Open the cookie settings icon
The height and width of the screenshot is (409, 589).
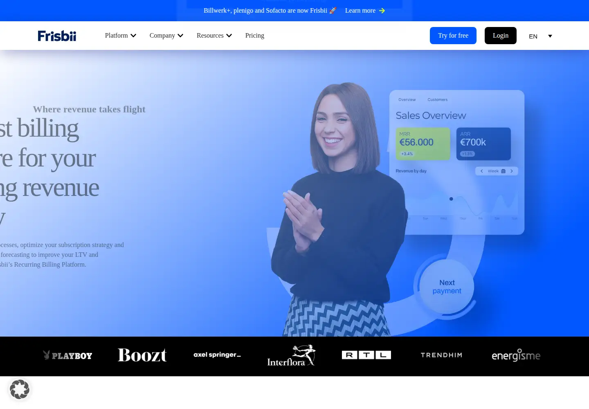point(20,389)
